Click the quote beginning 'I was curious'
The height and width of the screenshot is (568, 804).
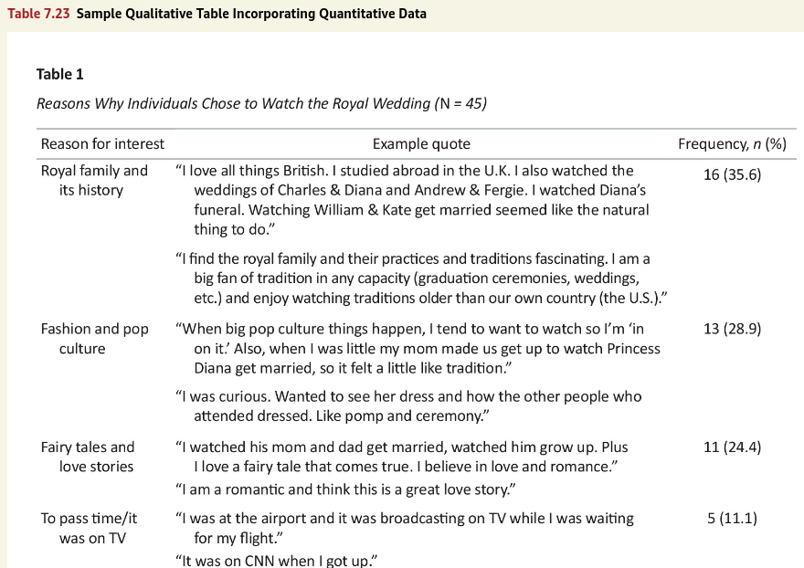click(408, 406)
